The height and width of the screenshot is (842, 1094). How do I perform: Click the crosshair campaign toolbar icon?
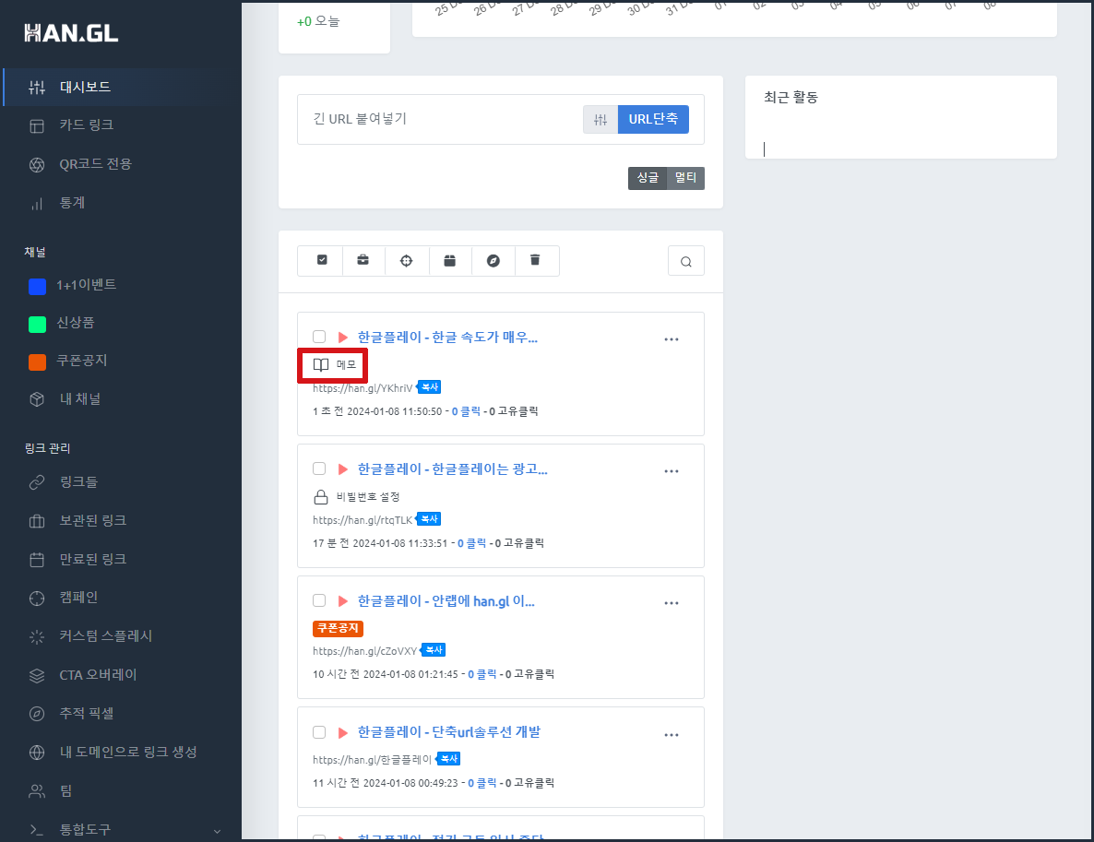pos(406,260)
